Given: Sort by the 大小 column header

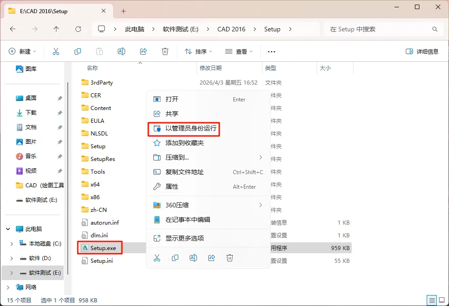Looking at the screenshot, I should [325, 68].
